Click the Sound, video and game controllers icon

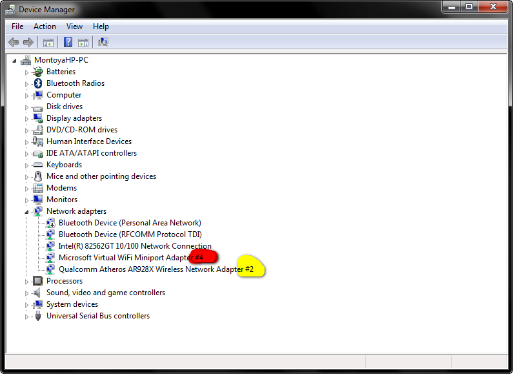(x=37, y=293)
